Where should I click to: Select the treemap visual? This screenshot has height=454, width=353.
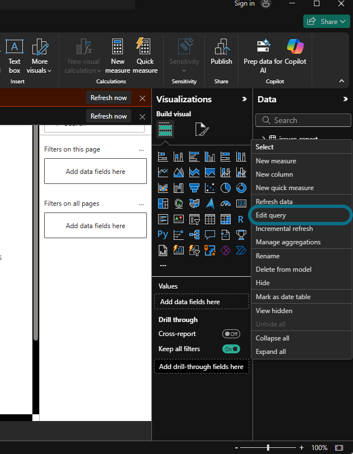pyautogui.click(x=163, y=204)
